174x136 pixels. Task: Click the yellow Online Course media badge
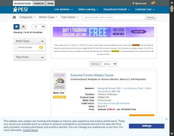click(60, 97)
